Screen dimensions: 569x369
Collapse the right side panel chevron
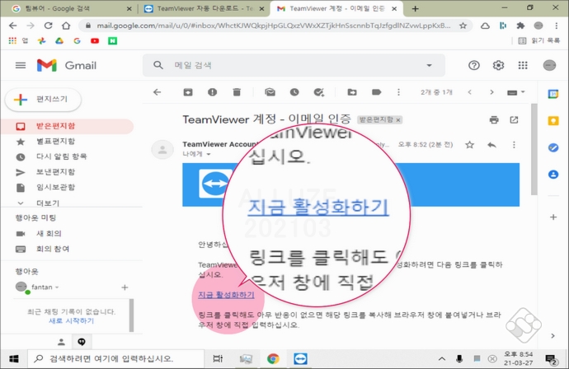coord(553,336)
